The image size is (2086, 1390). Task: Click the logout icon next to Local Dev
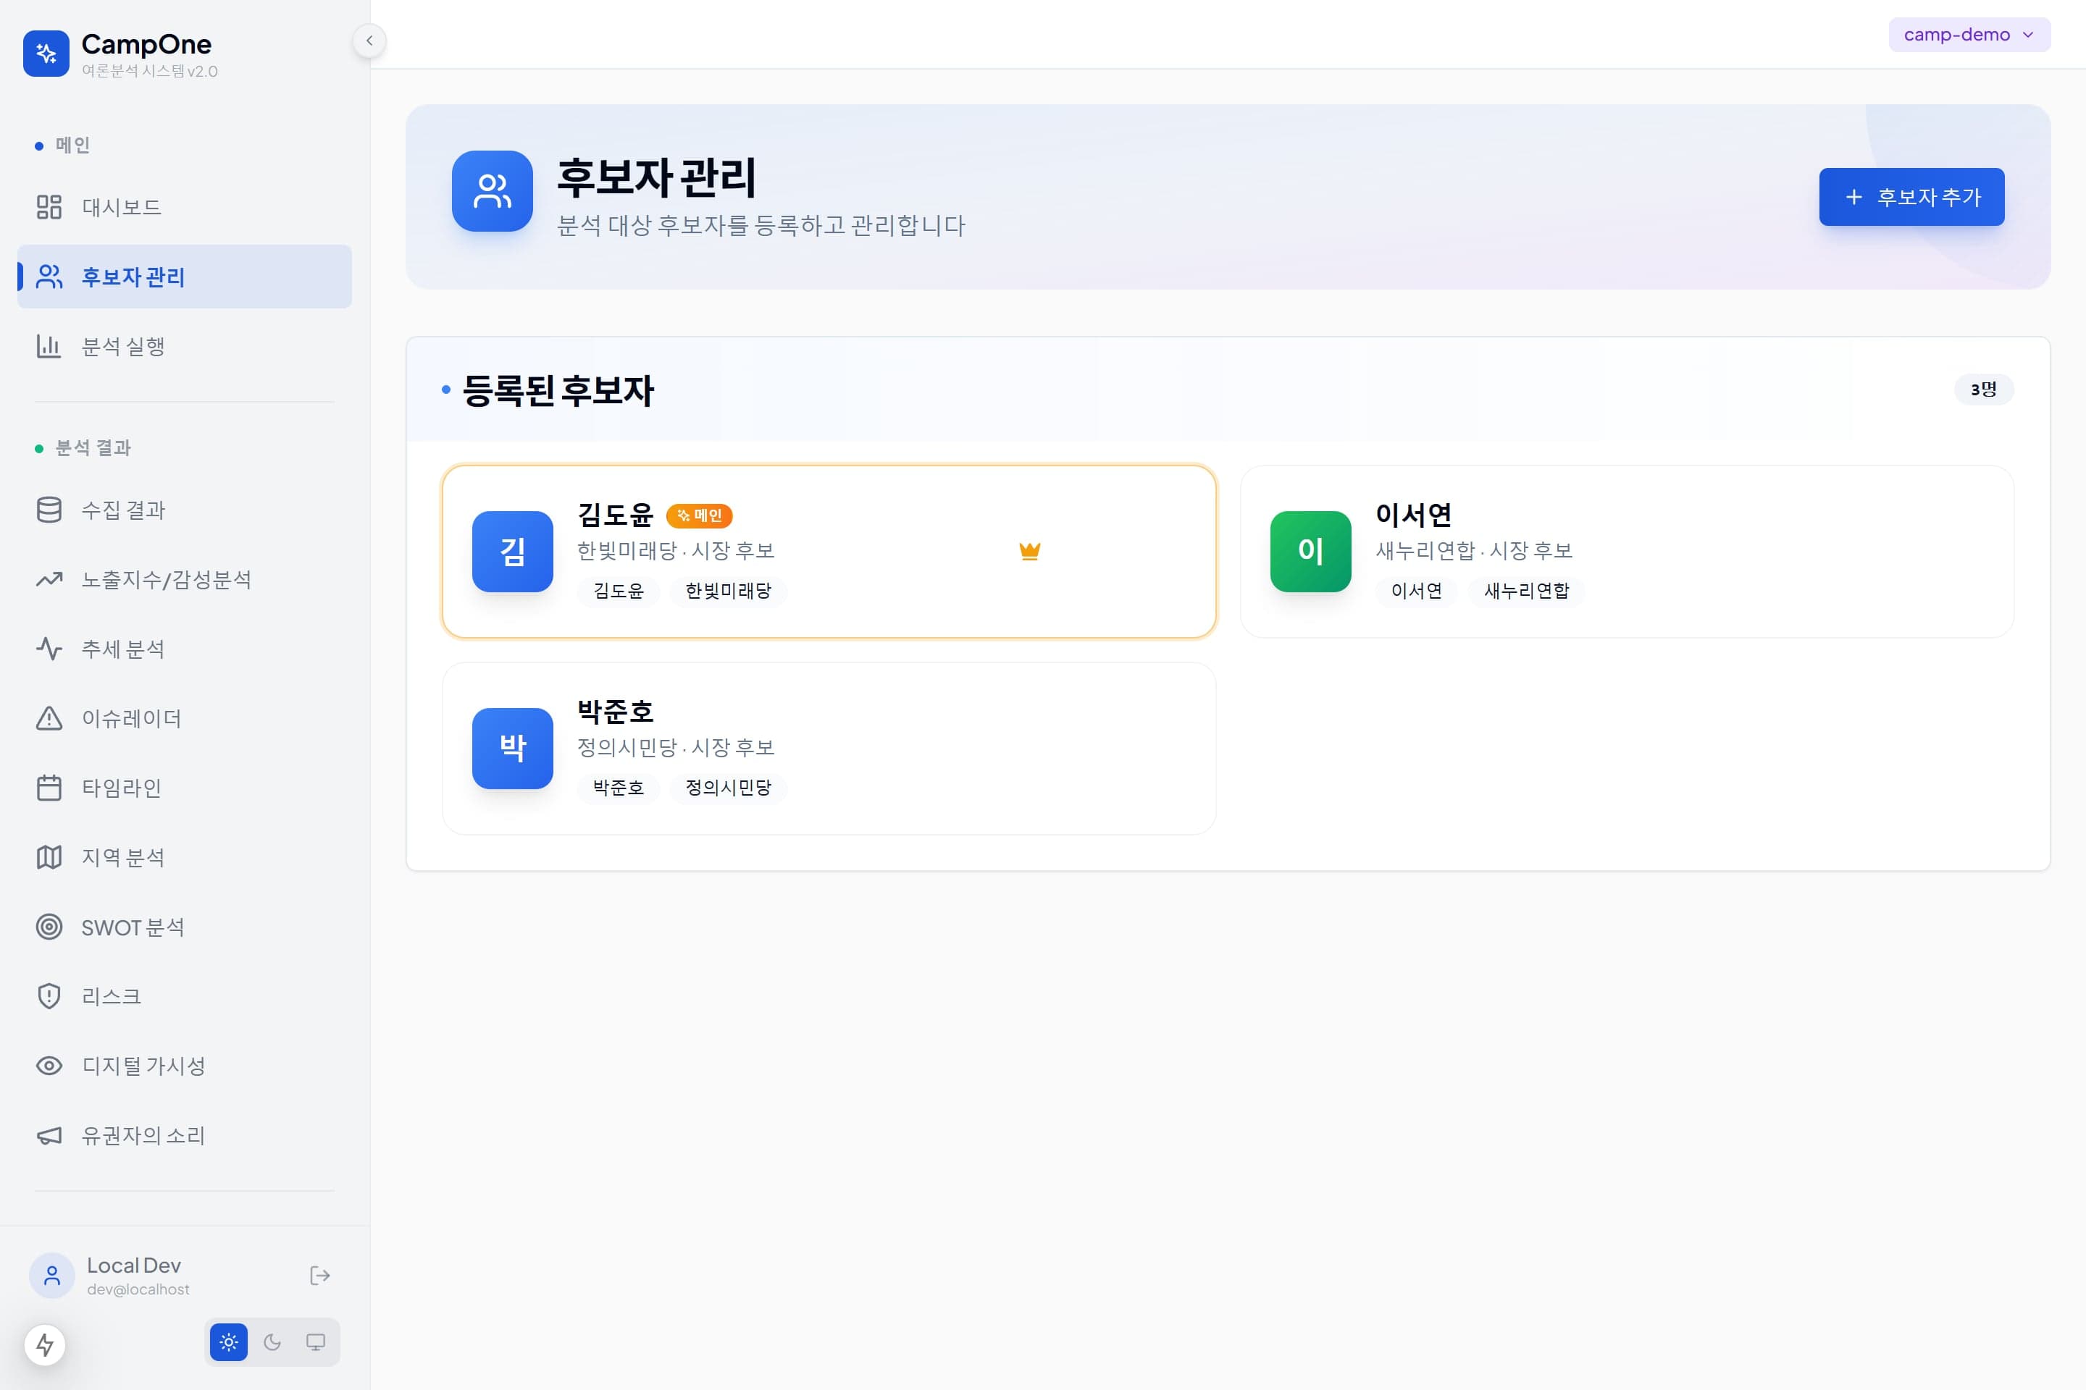pos(320,1276)
